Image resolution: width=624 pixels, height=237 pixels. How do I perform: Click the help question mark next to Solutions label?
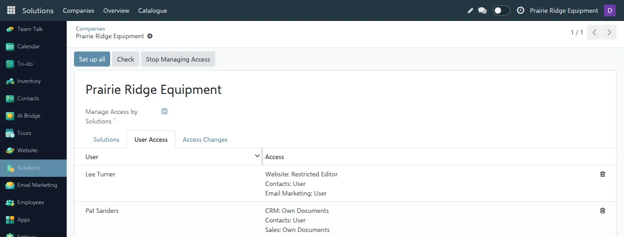(x=115, y=120)
